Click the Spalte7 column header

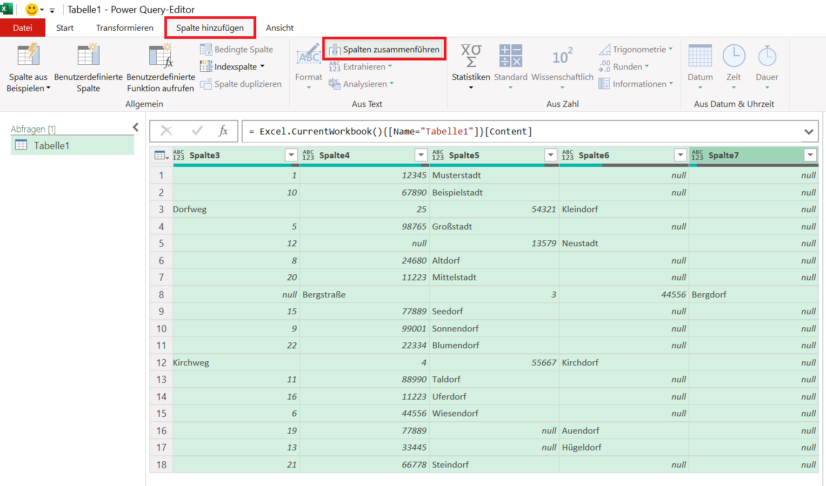[x=754, y=156]
